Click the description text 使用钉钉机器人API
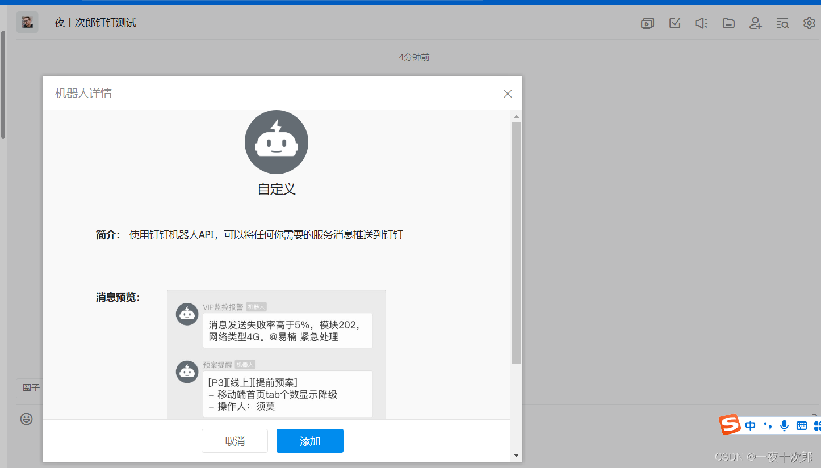The image size is (821, 468). point(266,235)
